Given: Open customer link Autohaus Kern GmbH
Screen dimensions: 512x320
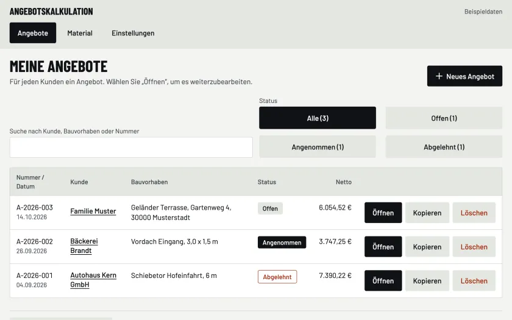Looking at the screenshot, I should (93, 280).
